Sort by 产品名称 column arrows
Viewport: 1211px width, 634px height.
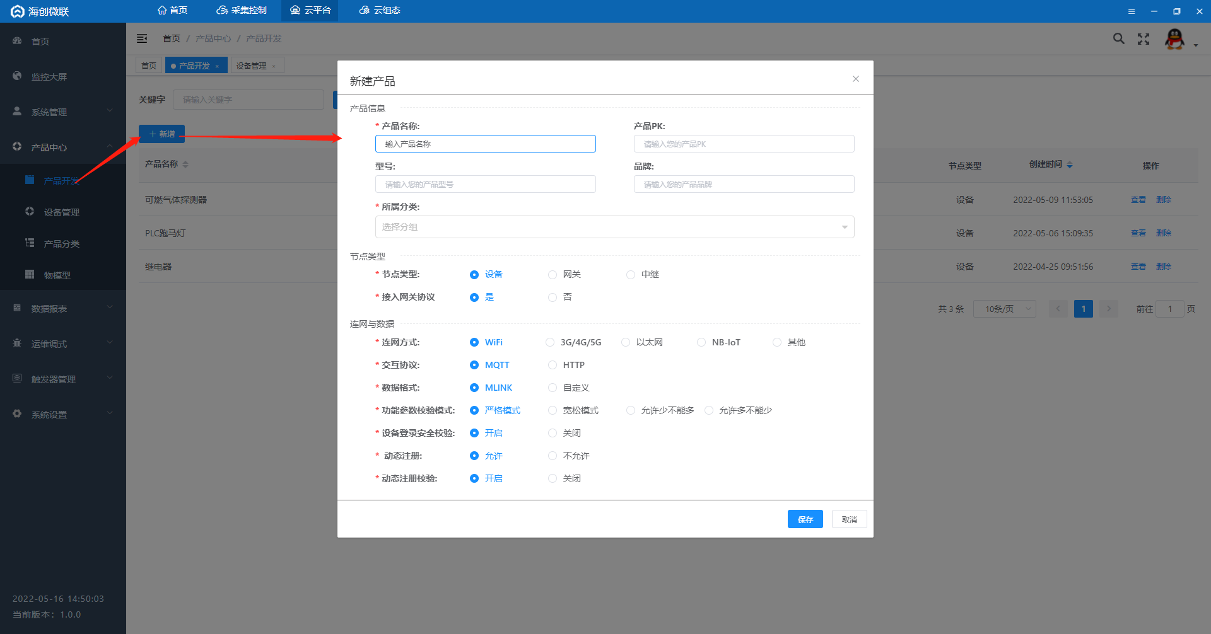pos(185,164)
